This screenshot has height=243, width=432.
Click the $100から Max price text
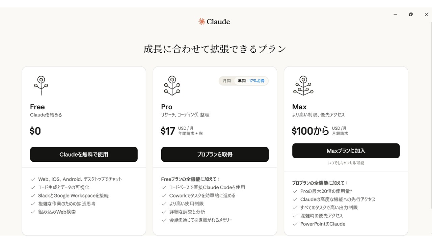coord(310,131)
